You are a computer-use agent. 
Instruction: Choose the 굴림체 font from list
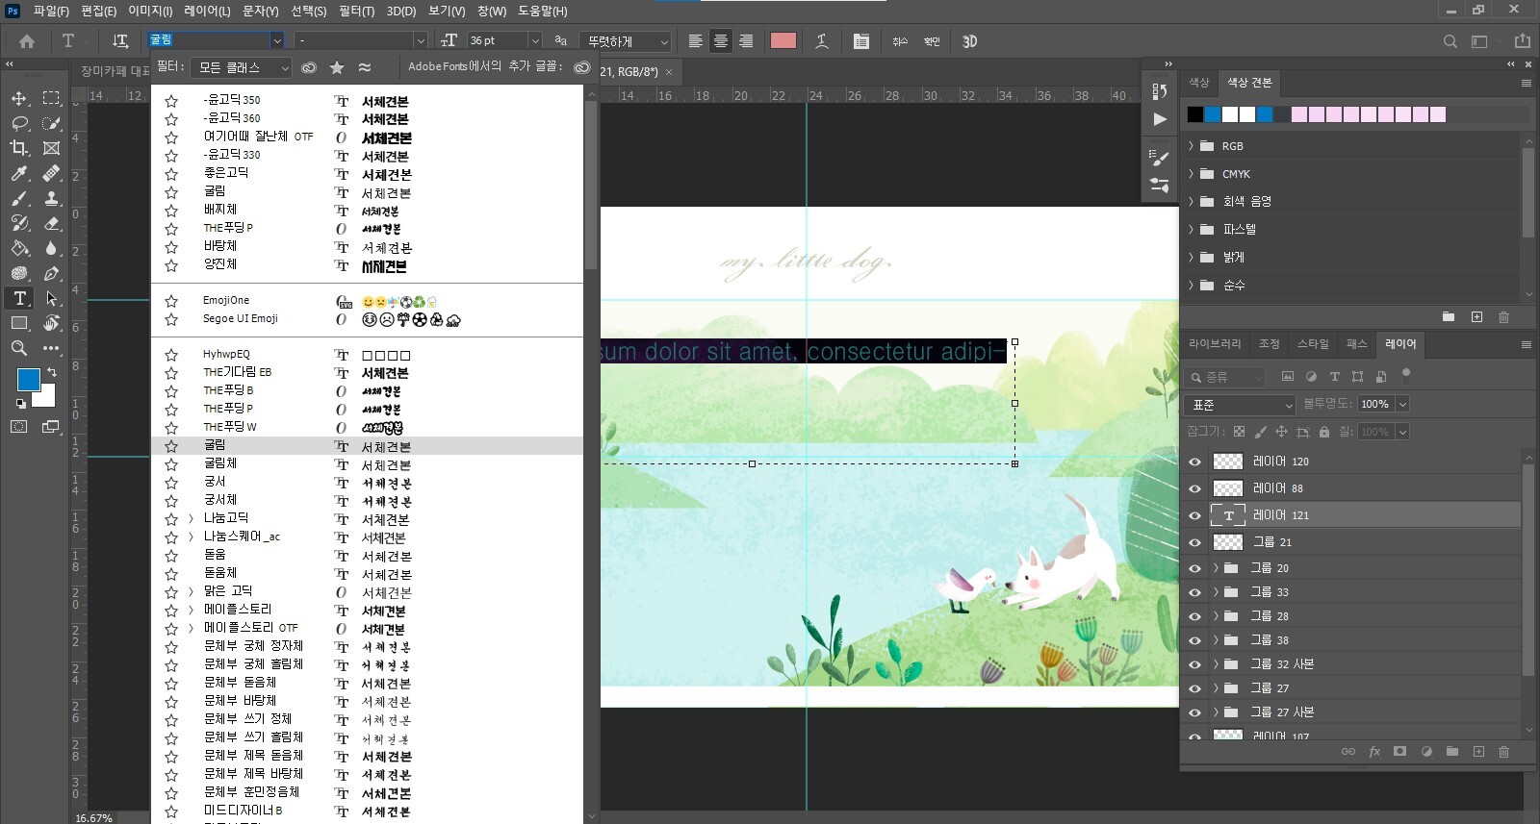(x=220, y=464)
